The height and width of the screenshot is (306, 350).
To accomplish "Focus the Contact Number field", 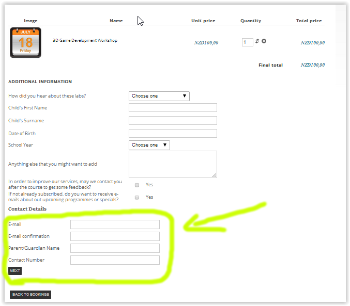I will (x=115, y=260).
